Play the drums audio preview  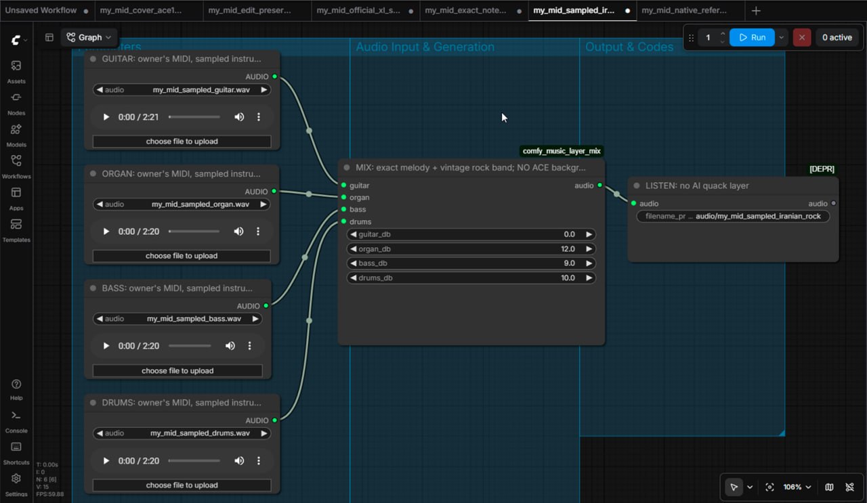coord(106,461)
